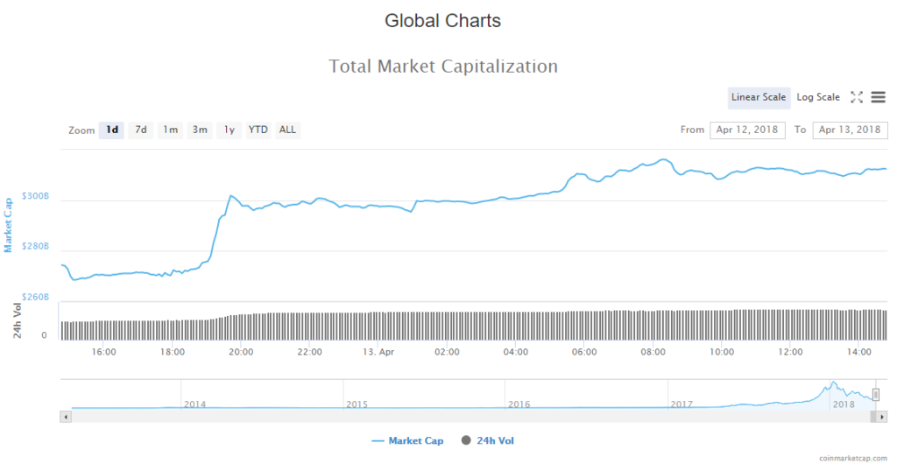Viewport: 897px width, 464px height.
Task: Set zoom range to 1d
Action: click(112, 130)
